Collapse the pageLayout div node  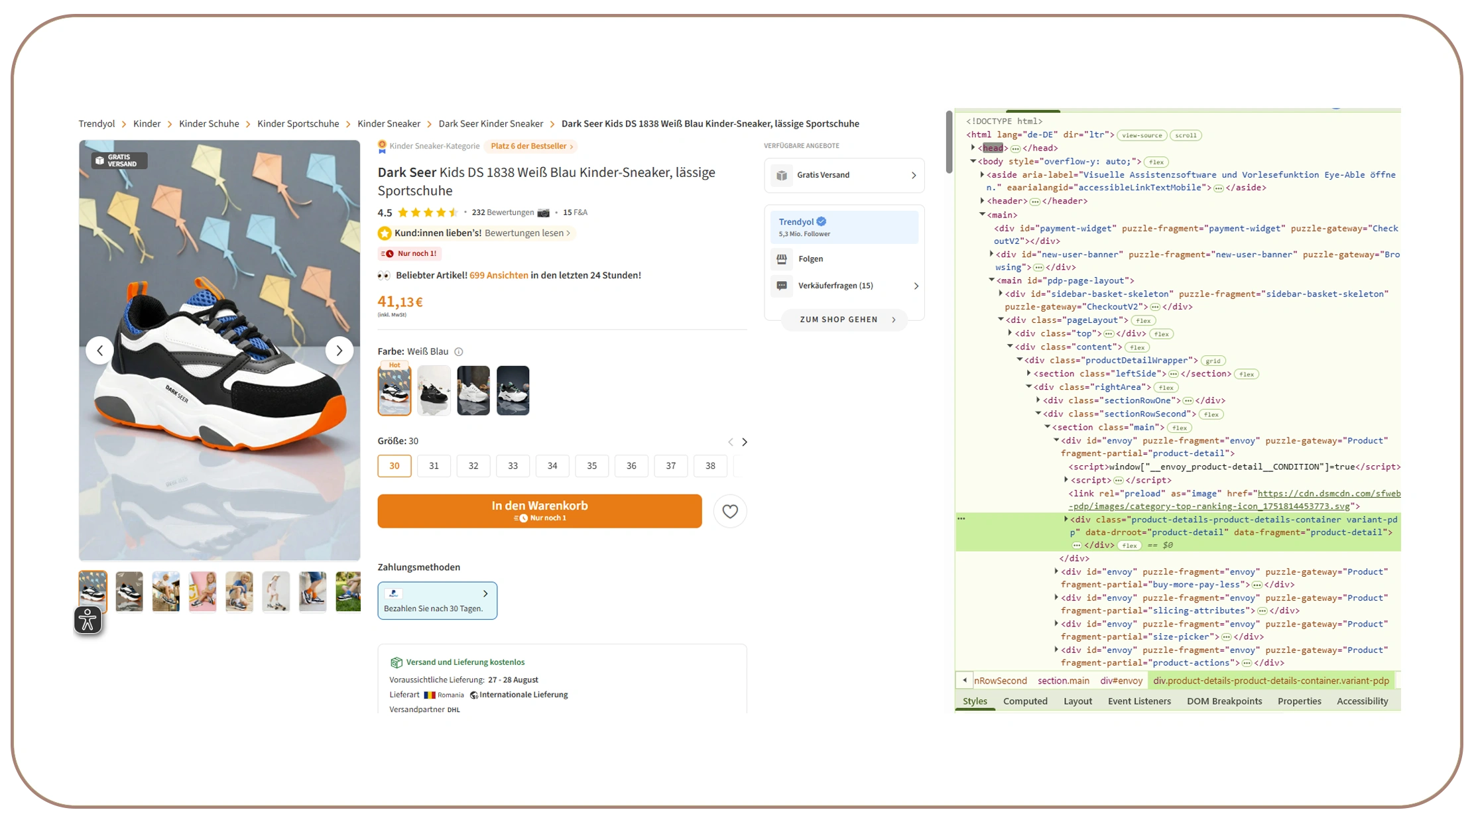(1001, 320)
